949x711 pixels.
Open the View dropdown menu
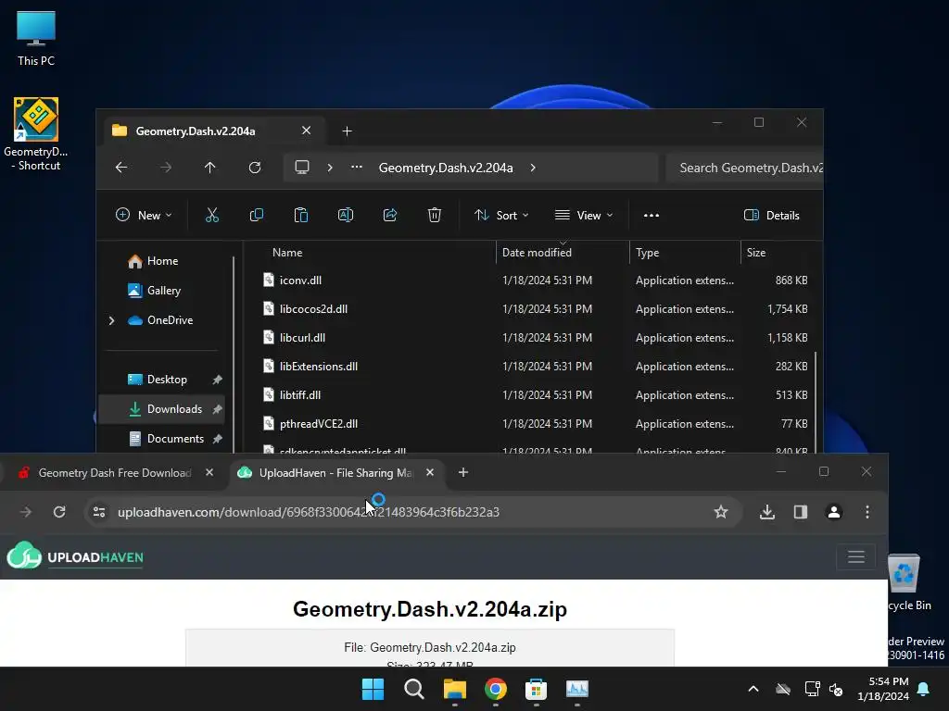pos(584,215)
